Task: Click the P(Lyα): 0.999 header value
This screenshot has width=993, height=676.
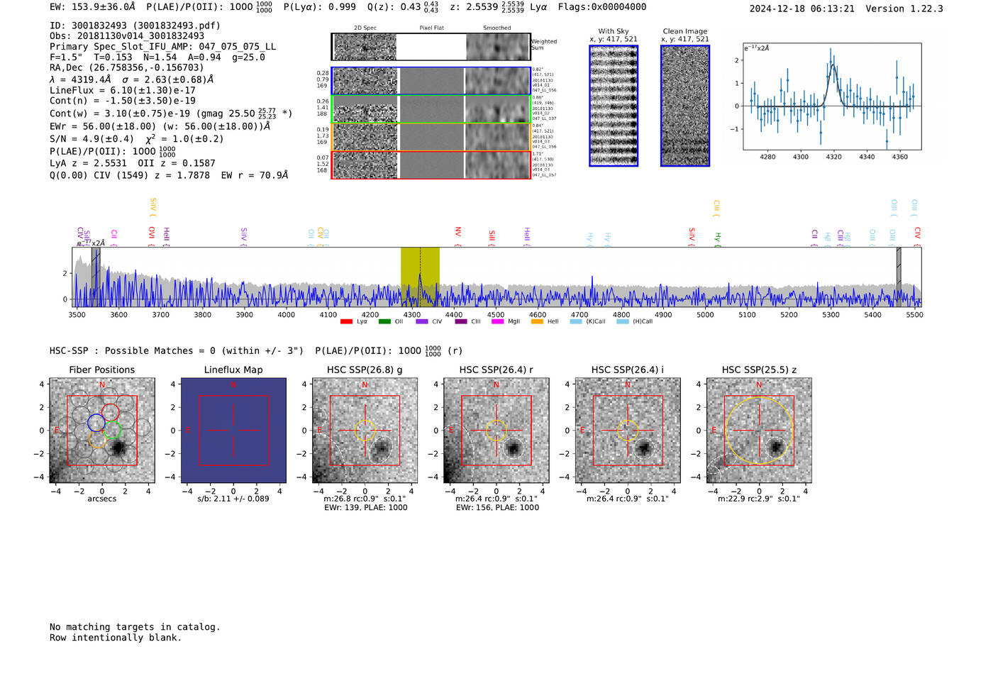Action: [320, 6]
